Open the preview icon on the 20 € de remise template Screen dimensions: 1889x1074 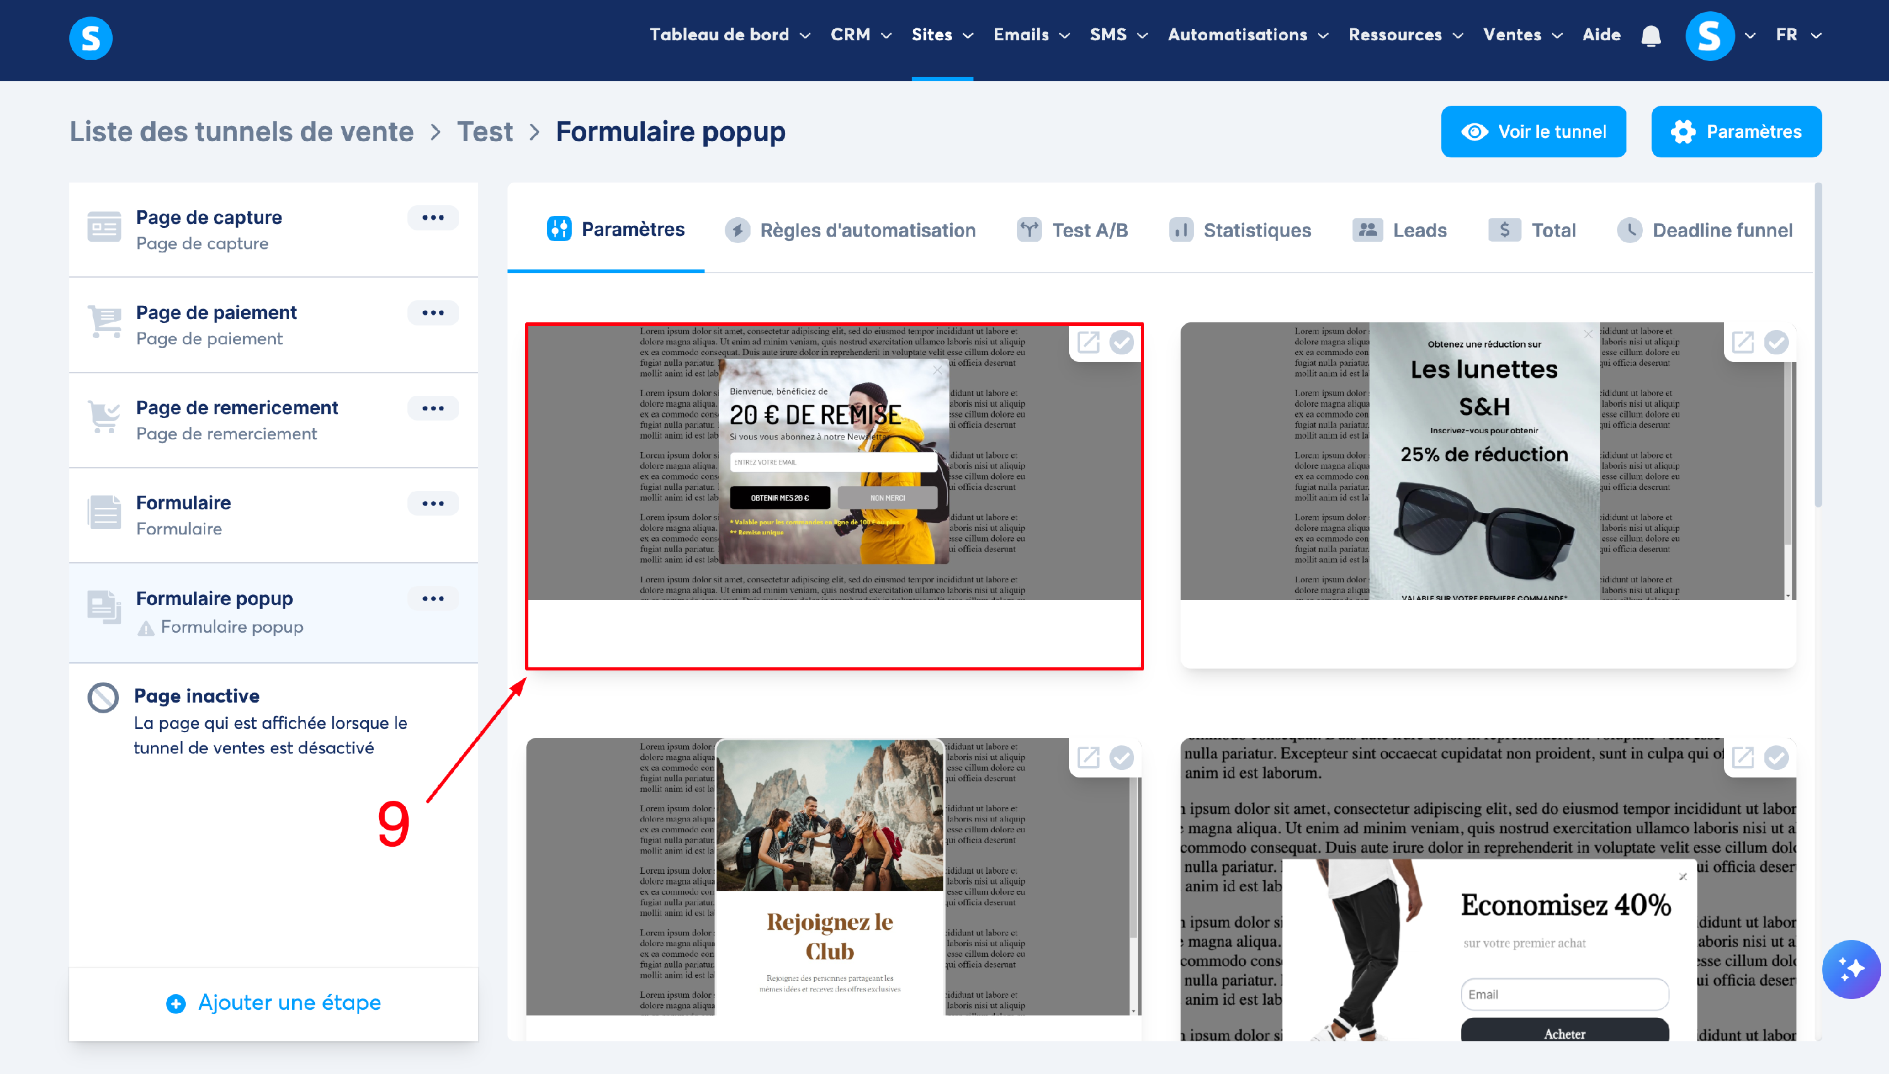[1088, 342]
